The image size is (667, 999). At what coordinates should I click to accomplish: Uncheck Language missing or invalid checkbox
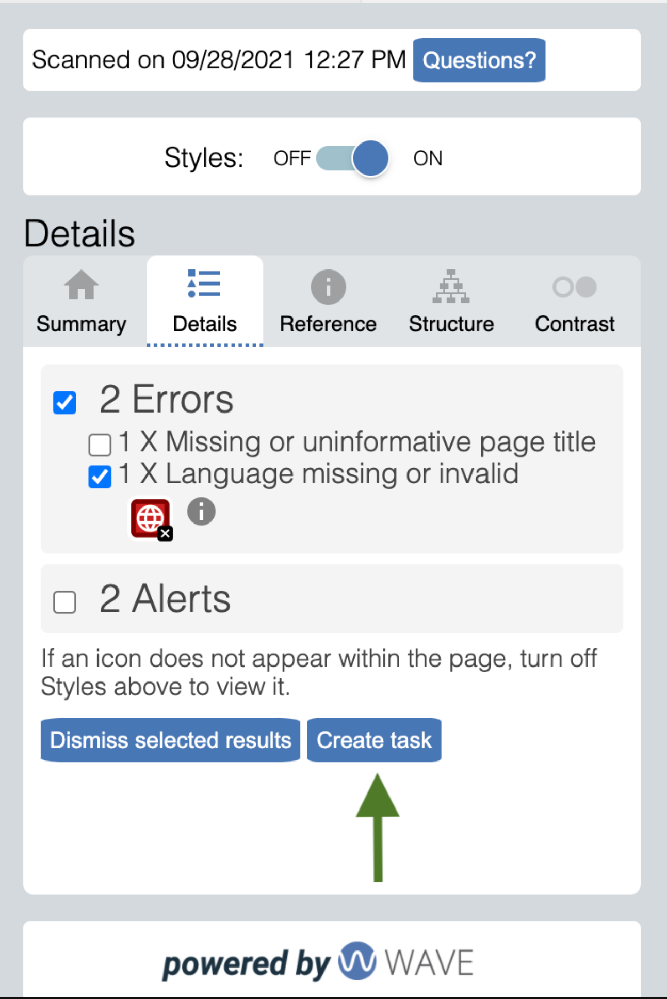click(x=100, y=477)
